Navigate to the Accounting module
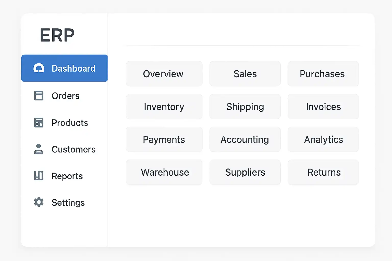392x261 pixels. (245, 139)
